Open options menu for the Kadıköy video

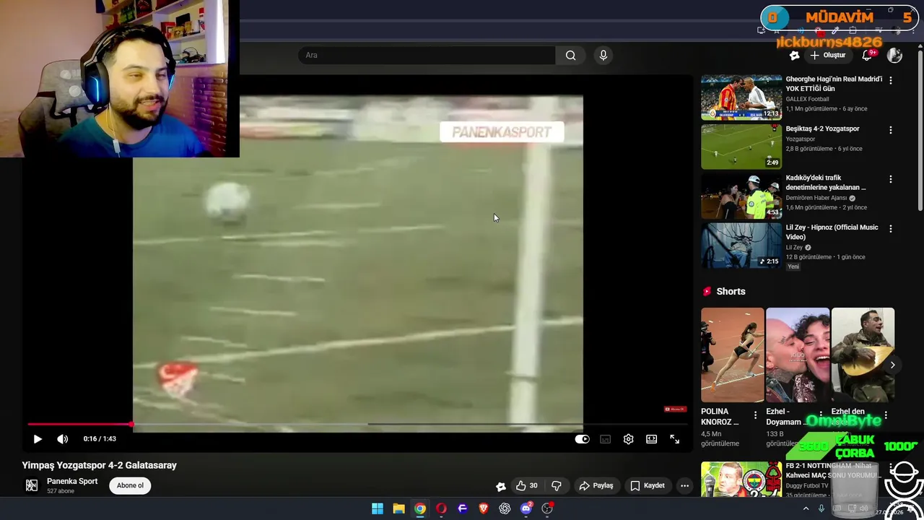[891, 179]
